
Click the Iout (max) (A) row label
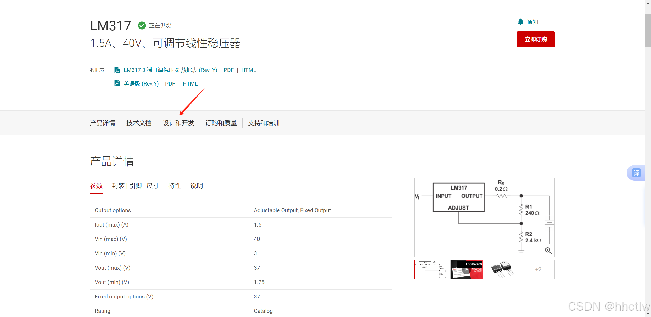pos(111,225)
